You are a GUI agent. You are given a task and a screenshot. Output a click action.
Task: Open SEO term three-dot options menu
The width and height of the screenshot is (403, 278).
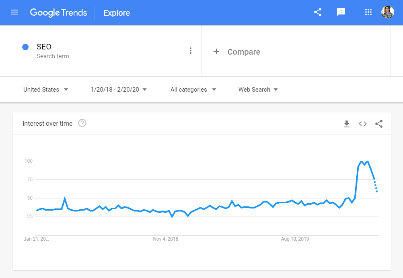191,51
